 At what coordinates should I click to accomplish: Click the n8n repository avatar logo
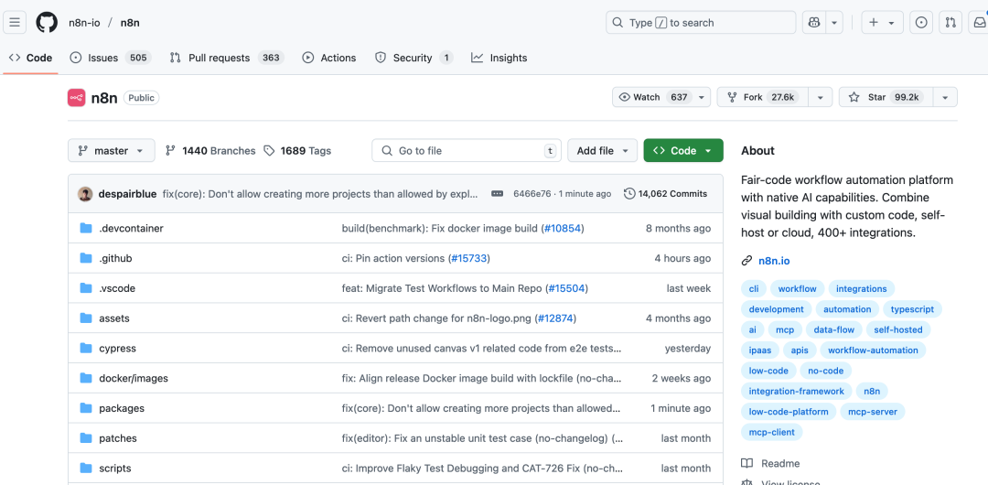76,97
